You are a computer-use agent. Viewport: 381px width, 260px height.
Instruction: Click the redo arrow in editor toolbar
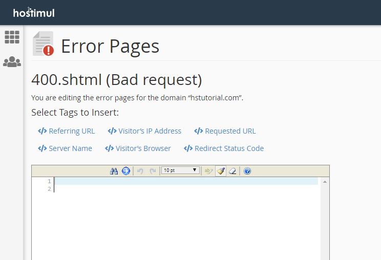coord(153,171)
